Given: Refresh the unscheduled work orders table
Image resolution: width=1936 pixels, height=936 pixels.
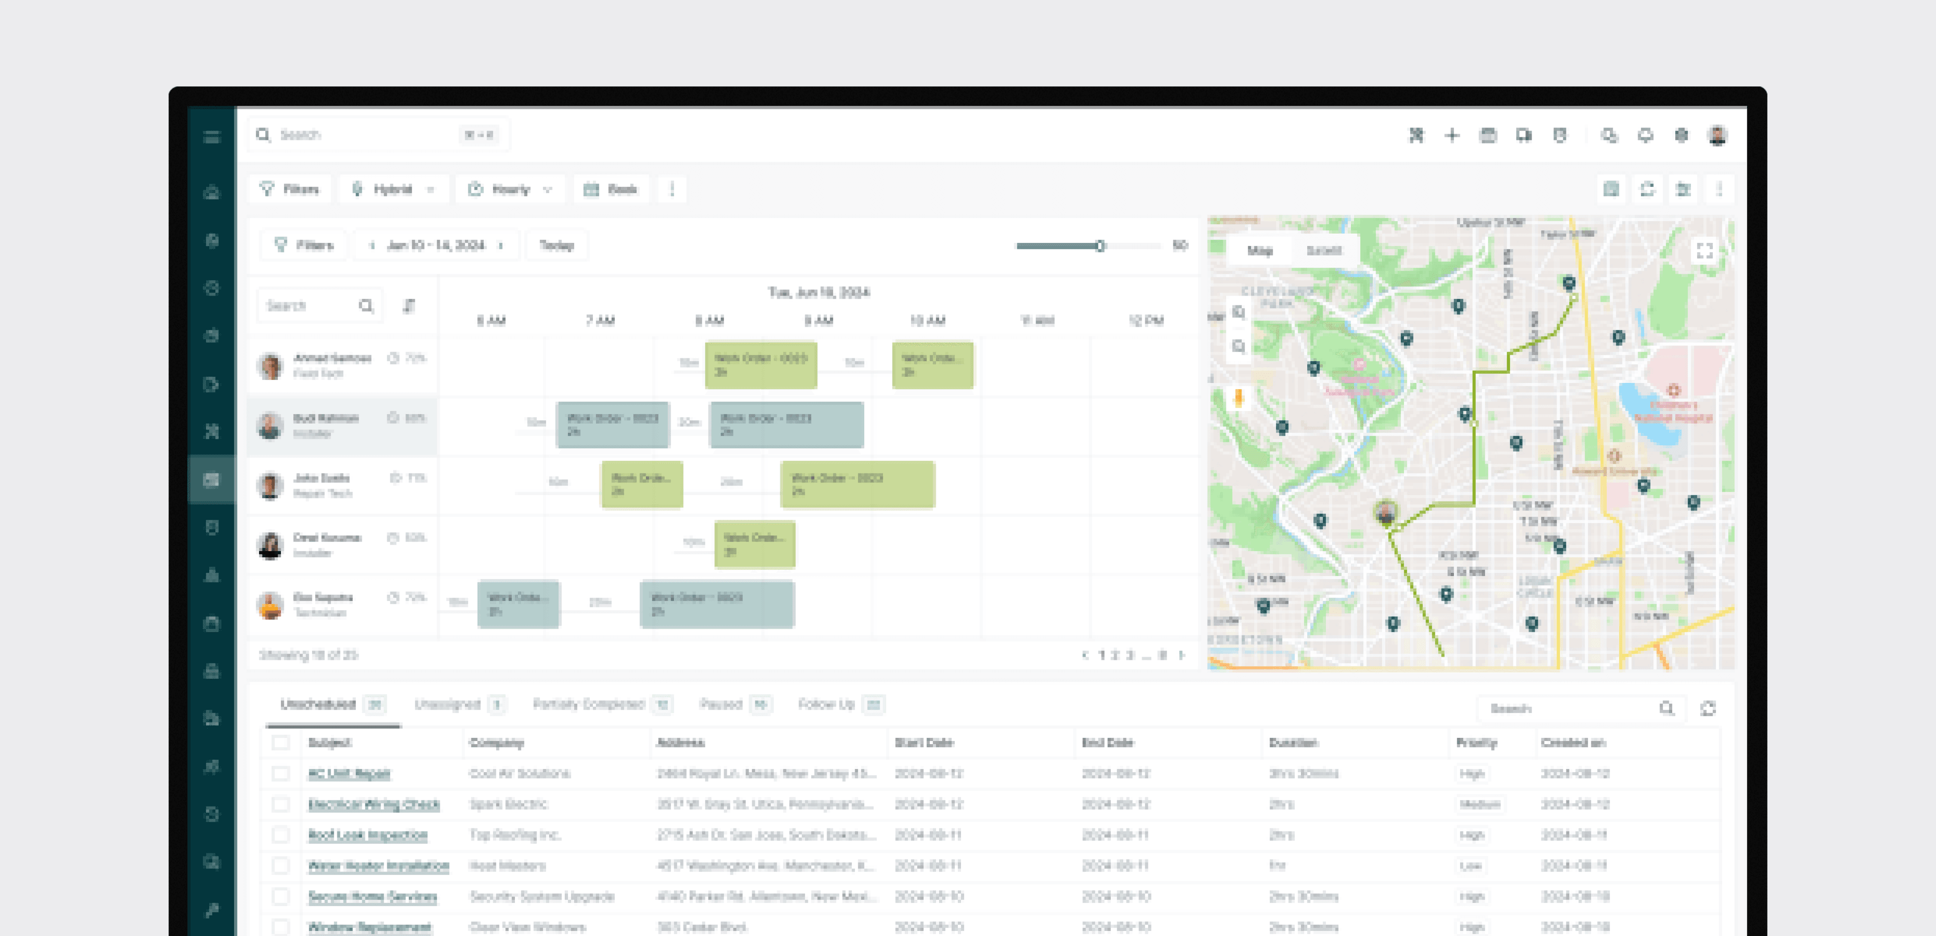Looking at the screenshot, I should tap(1708, 708).
